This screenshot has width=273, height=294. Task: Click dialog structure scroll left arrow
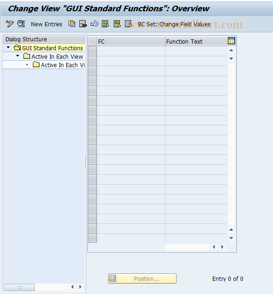pos(72,287)
